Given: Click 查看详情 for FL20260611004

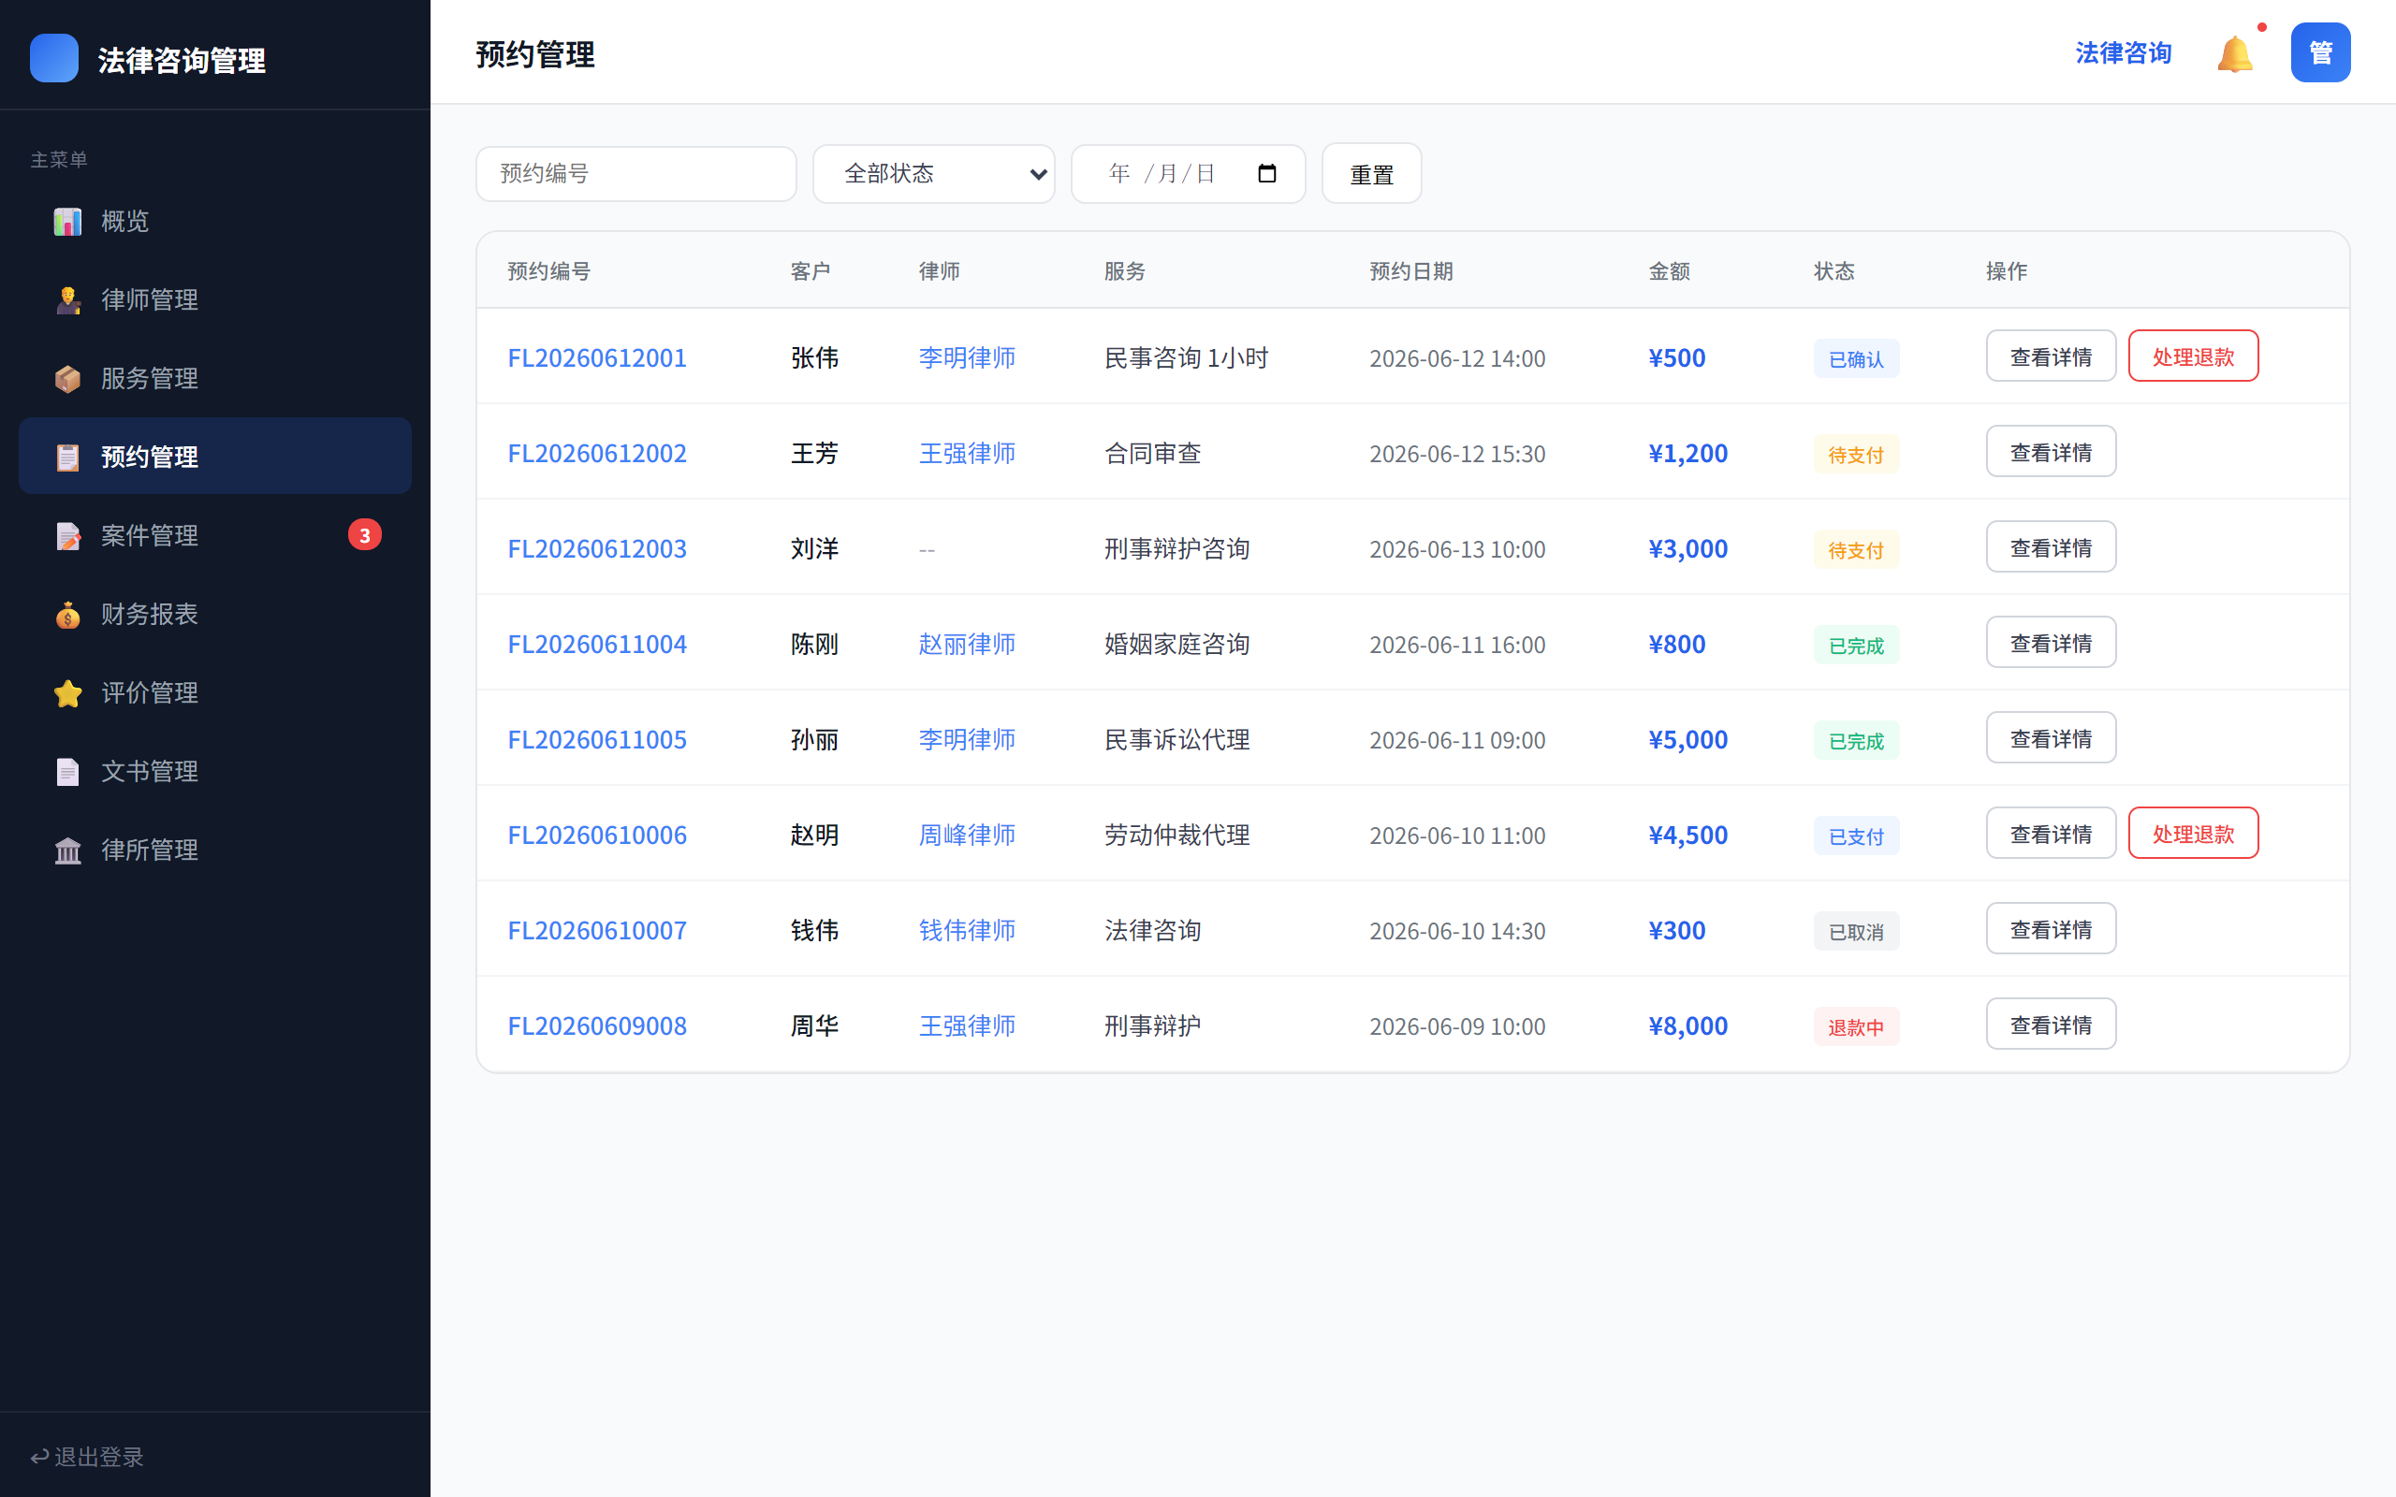Looking at the screenshot, I should [x=2051, y=643].
